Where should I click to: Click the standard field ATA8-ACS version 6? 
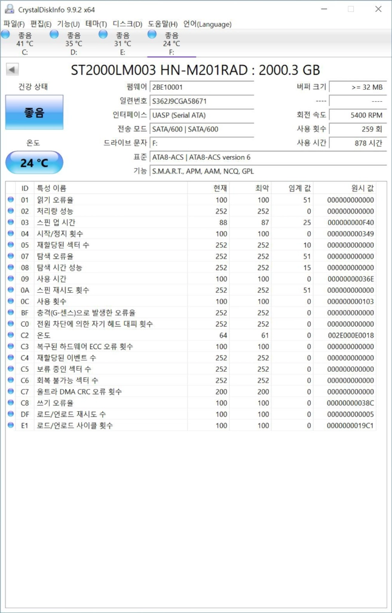(x=268, y=157)
